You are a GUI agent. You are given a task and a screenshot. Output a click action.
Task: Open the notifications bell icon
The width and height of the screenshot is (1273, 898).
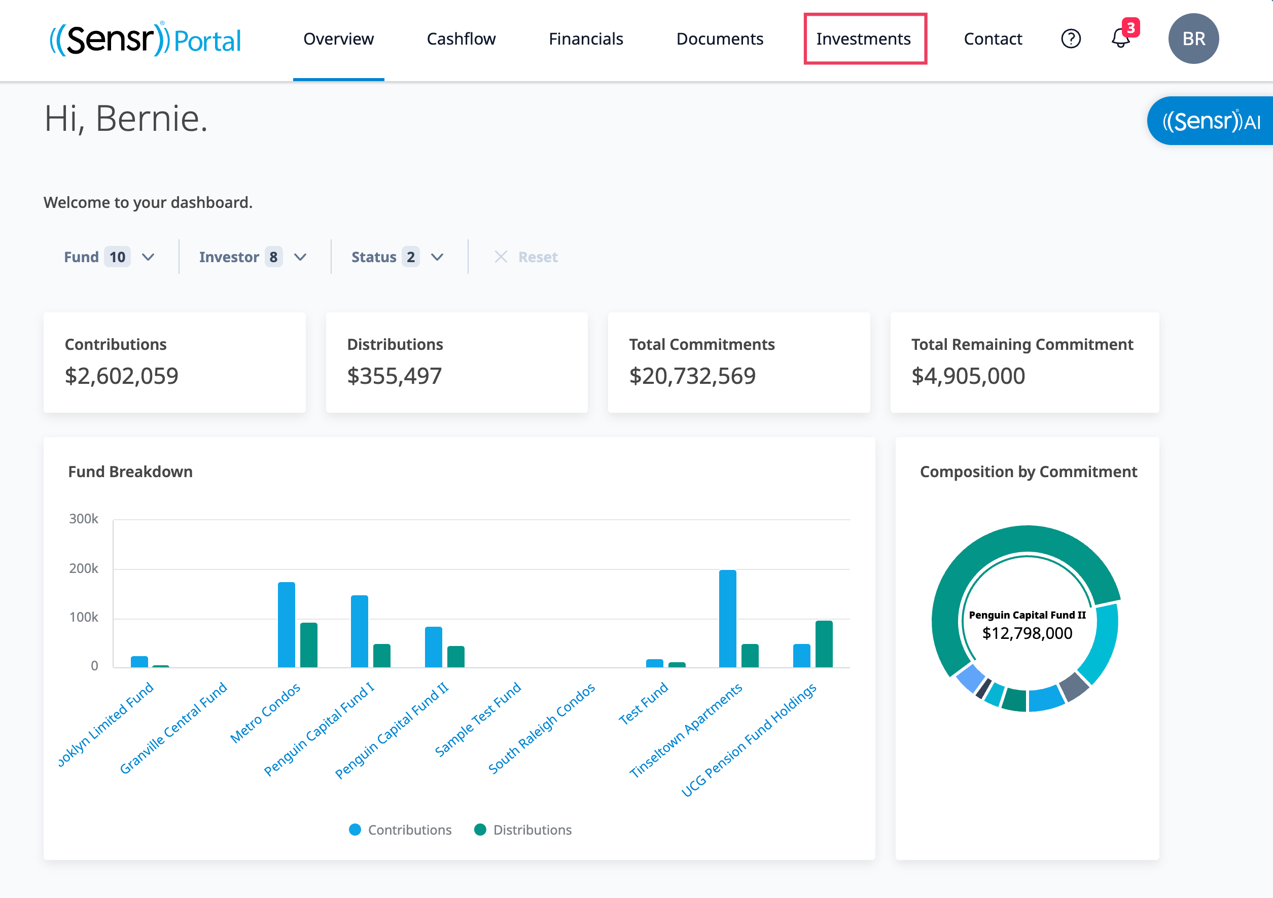coord(1120,38)
